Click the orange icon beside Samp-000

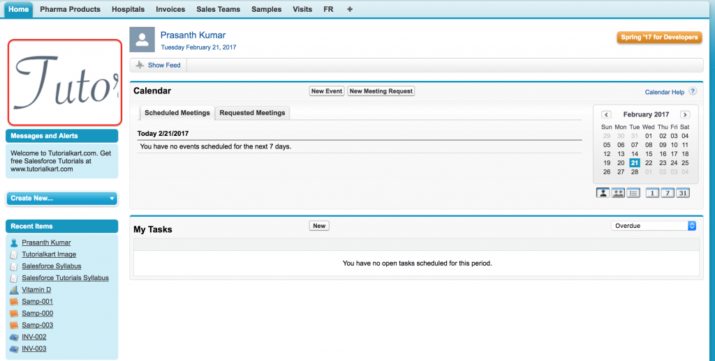(14, 314)
